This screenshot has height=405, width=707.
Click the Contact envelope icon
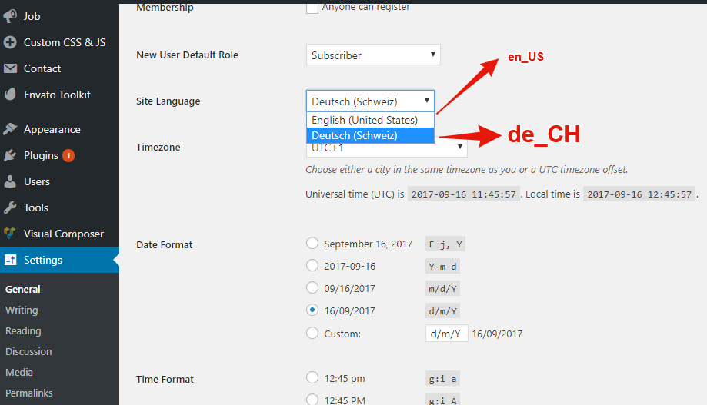click(x=10, y=68)
